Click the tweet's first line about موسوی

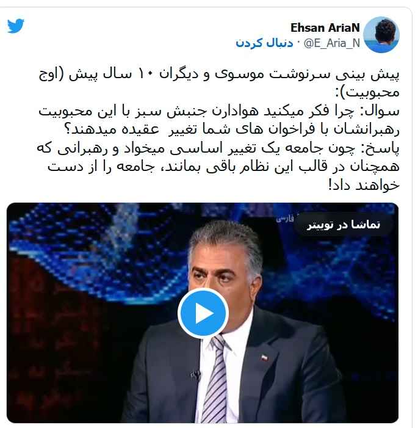point(219,74)
